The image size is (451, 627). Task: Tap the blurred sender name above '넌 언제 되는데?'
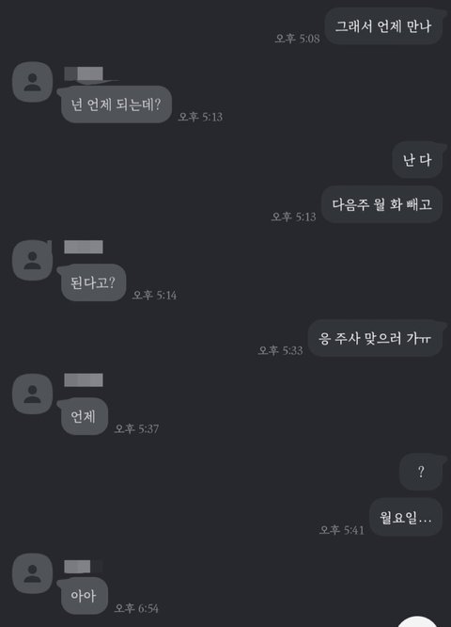click(x=84, y=73)
